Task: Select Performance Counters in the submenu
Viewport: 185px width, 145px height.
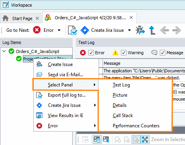Action: coord(135,126)
